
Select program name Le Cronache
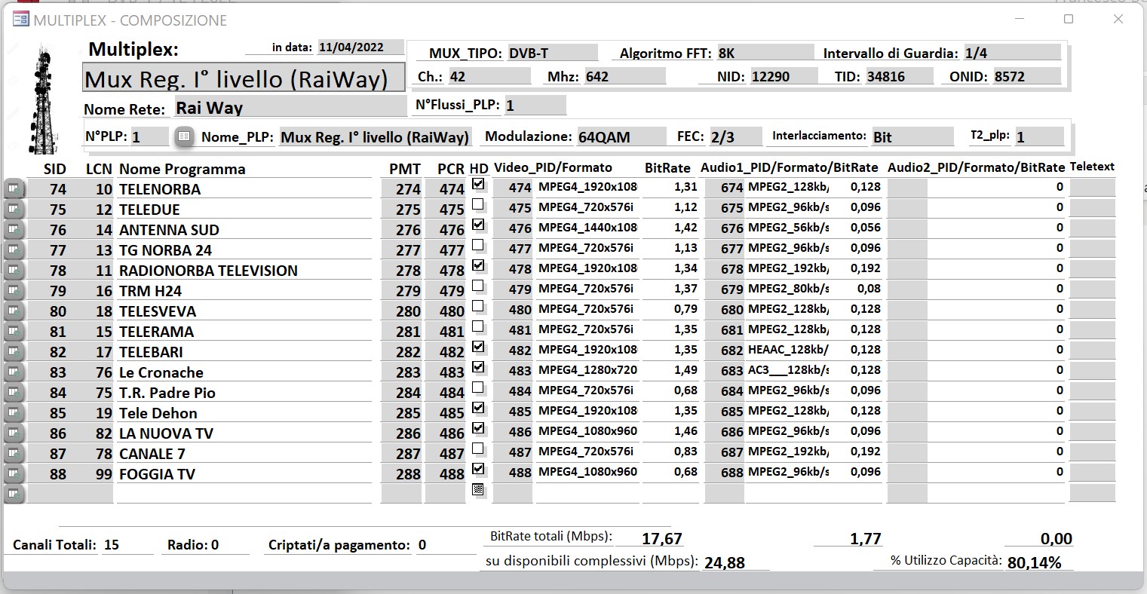[x=161, y=372]
